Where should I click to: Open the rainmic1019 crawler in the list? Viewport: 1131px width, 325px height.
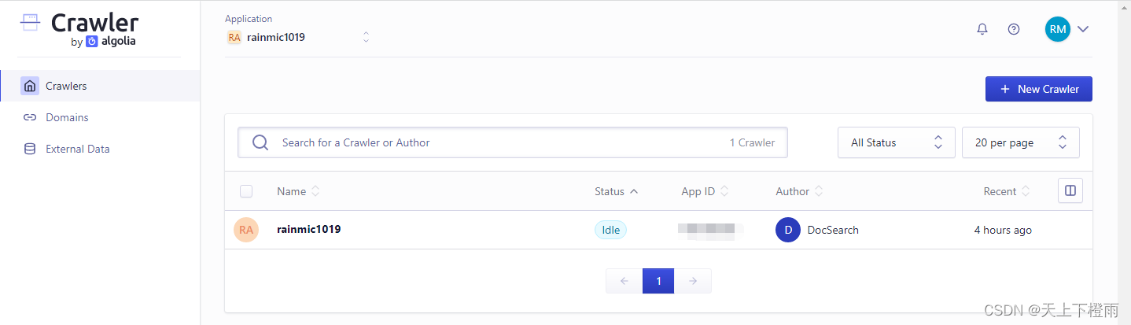pyautogui.click(x=309, y=230)
